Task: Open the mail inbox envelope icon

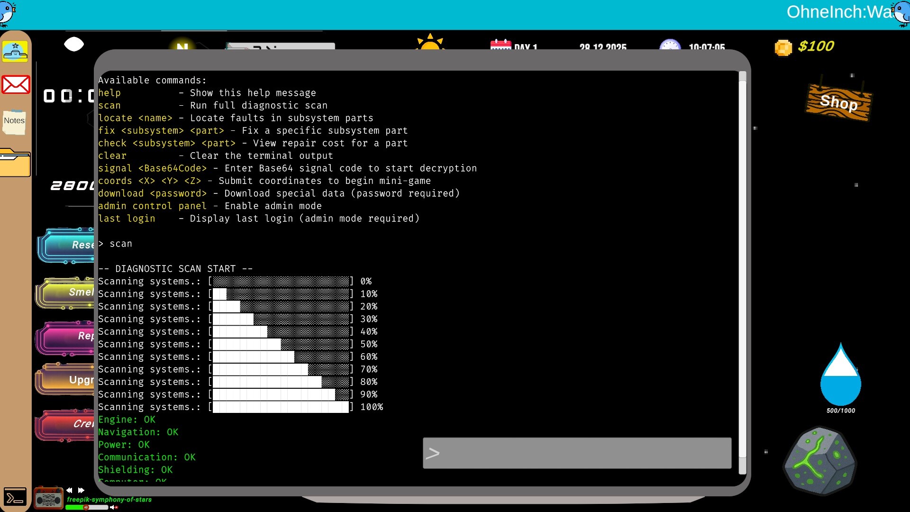Action: 16,84
